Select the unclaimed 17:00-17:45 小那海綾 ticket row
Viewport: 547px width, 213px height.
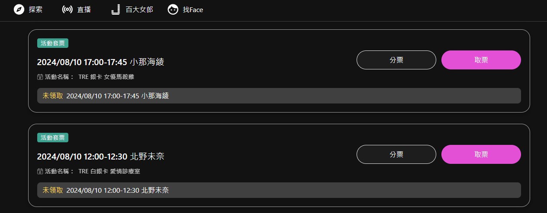(279, 96)
